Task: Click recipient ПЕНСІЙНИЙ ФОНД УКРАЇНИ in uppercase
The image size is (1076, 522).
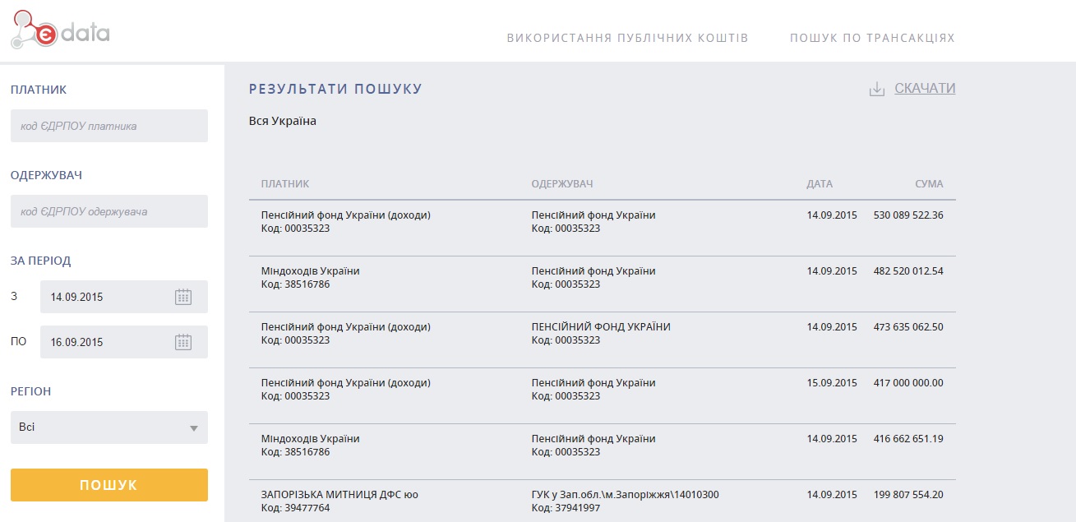Action: [x=601, y=327]
